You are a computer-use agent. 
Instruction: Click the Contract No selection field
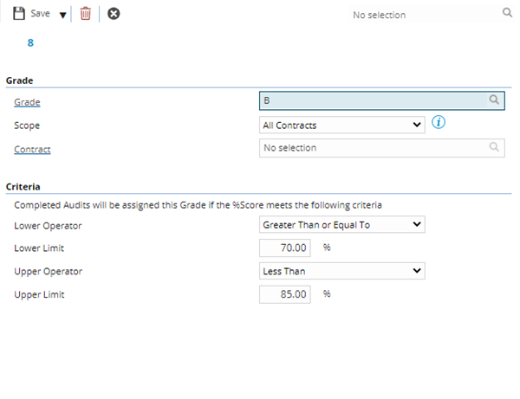tap(373, 148)
